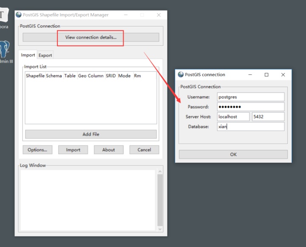Viewport: 306px width, 247px height.
Task: Click inside the Log Window text area
Action: point(88,200)
